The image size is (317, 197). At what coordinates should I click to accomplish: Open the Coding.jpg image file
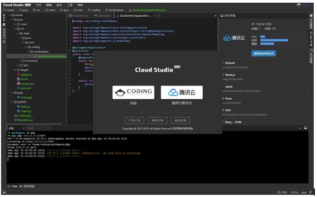tap(23, 116)
